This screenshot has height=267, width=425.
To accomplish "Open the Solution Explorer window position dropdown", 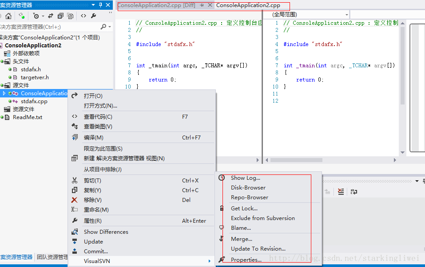I will (x=93, y=5).
